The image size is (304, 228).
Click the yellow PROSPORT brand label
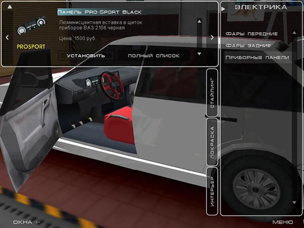click(x=31, y=47)
